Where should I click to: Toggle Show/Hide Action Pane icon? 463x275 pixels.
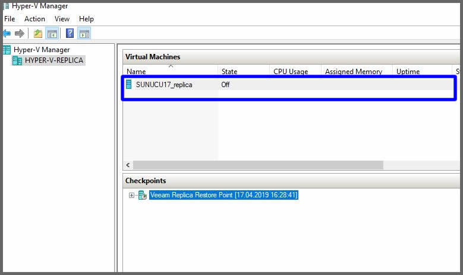[84, 34]
